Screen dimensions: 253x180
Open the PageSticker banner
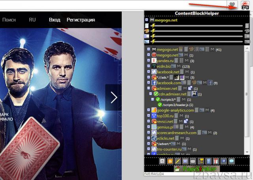[x=197, y=169]
